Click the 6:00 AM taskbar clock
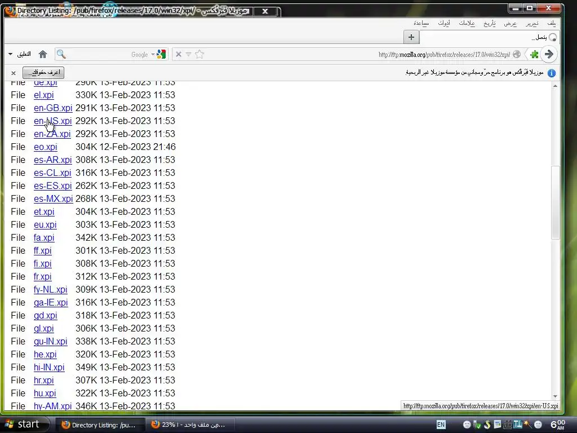This screenshot has width=577, height=433. tap(558, 425)
